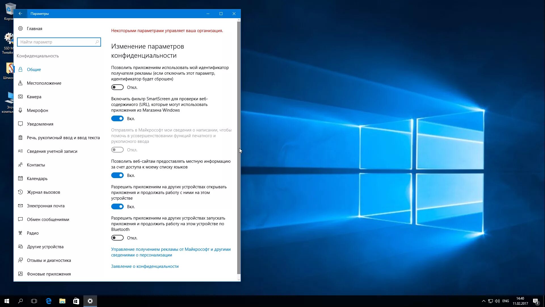Open the ENG language switcher
This screenshot has width=545, height=307.
point(506,301)
